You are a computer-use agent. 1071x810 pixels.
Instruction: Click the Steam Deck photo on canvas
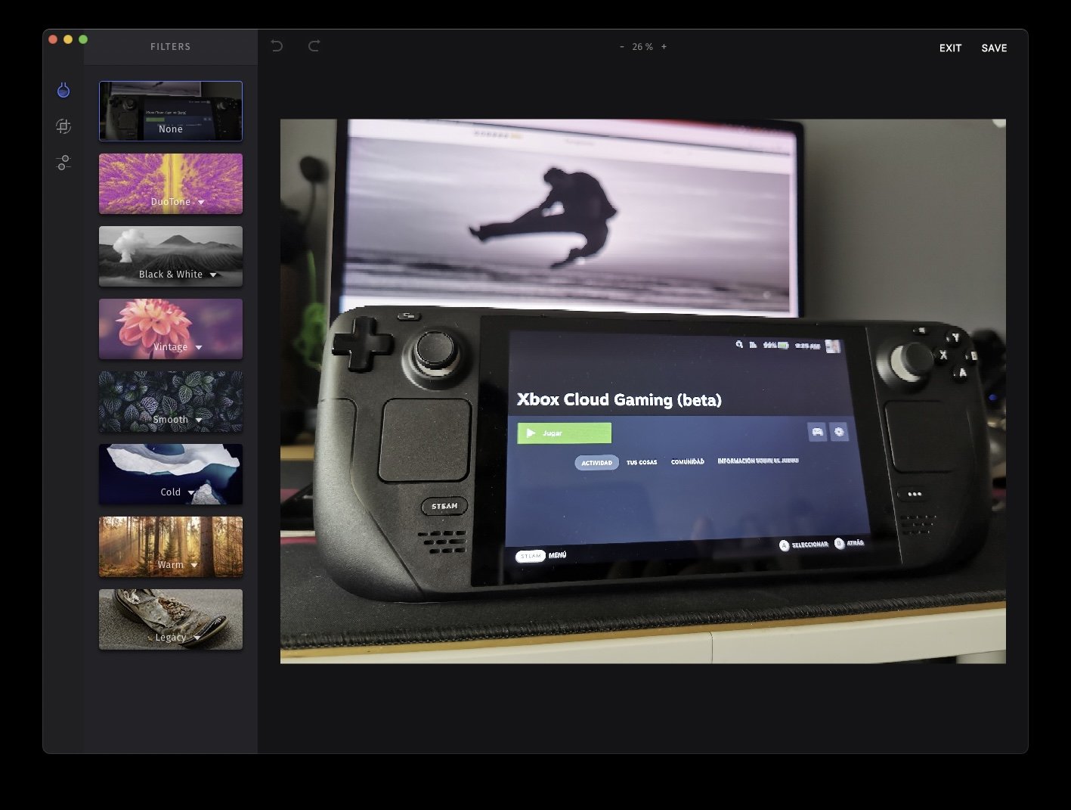(x=642, y=391)
